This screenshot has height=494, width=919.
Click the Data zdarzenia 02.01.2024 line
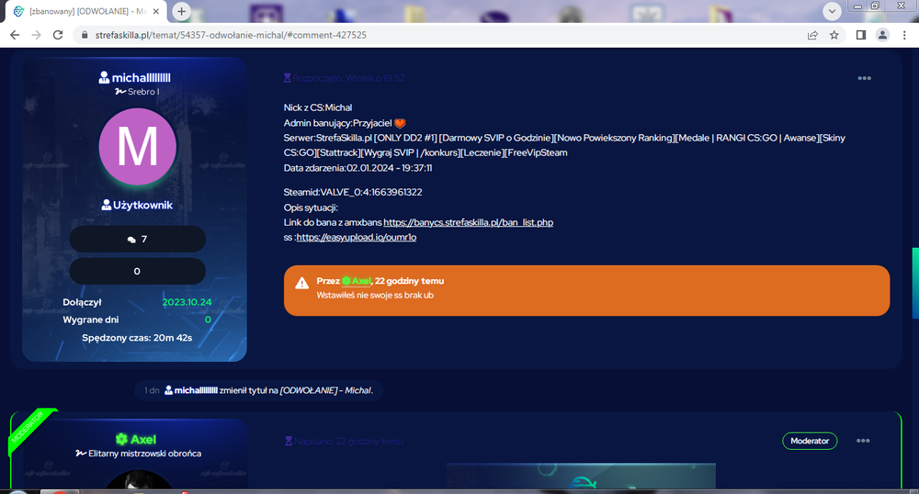tap(358, 168)
